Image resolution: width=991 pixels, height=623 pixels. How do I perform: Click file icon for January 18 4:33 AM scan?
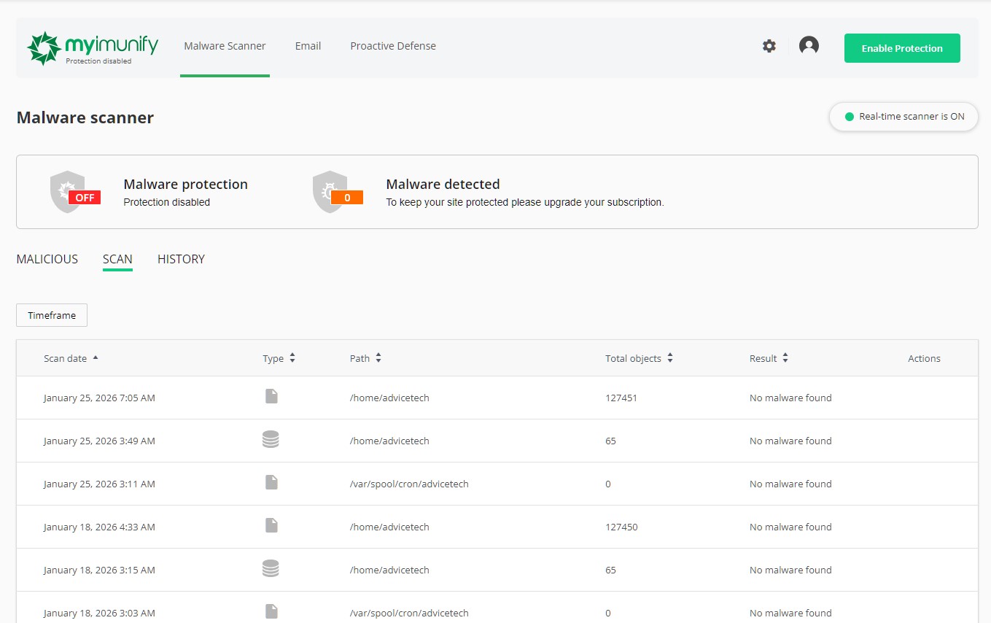tap(271, 525)
